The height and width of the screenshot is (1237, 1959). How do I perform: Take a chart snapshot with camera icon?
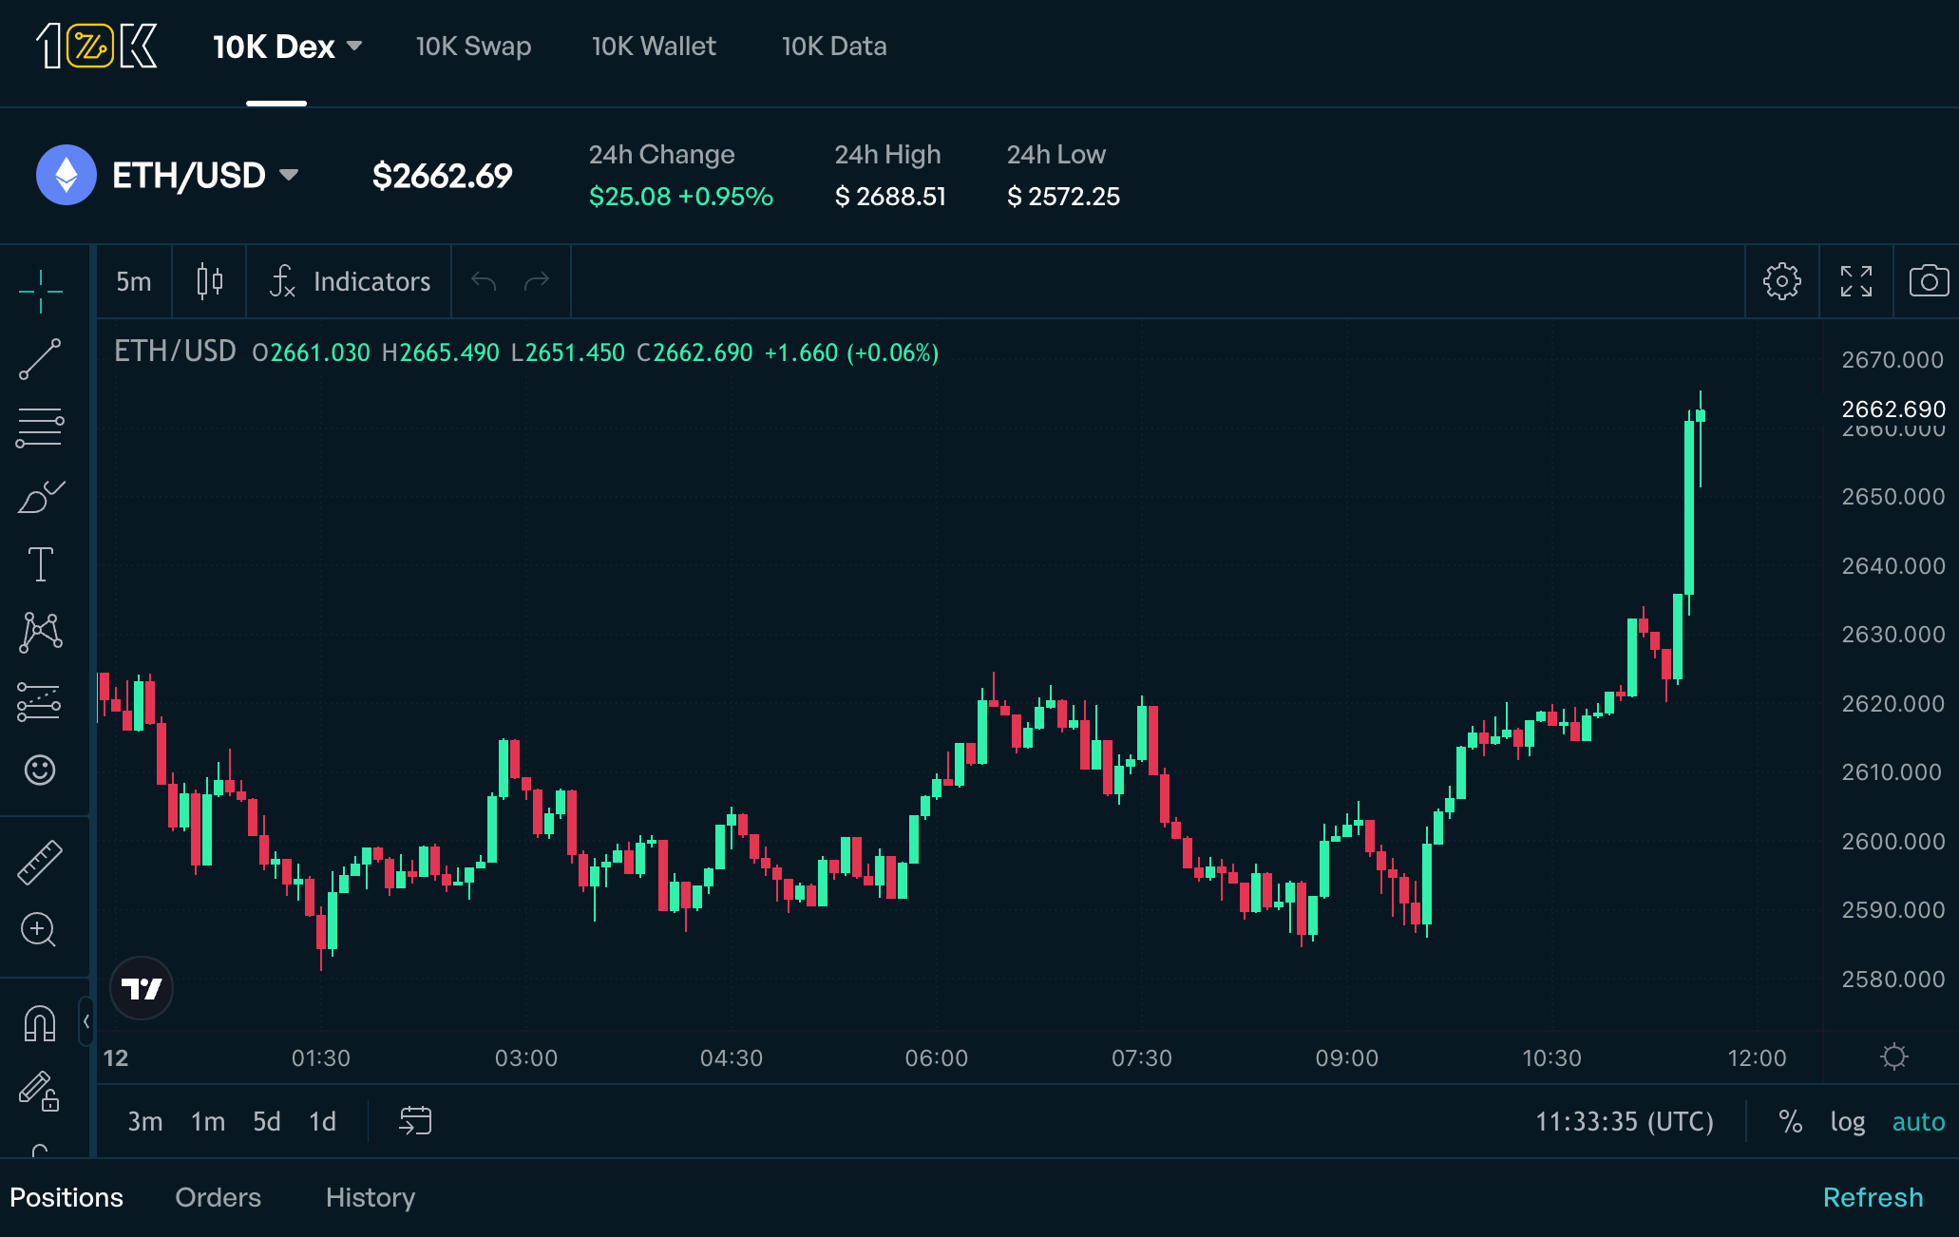coord(1928,281)
